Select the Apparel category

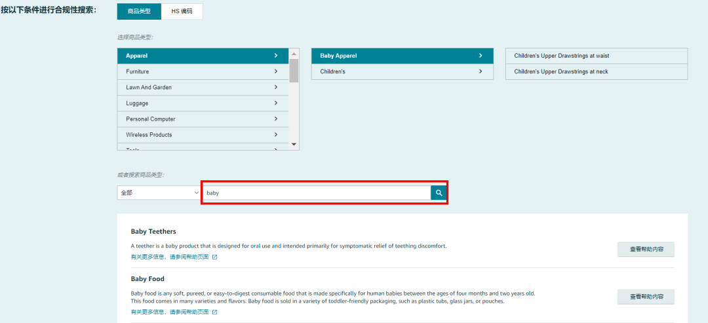(203, 56)
